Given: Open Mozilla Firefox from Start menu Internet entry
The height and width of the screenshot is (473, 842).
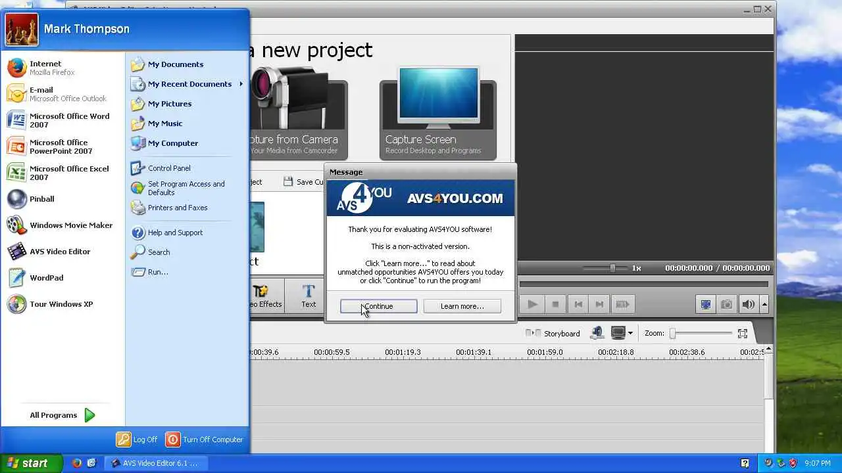Looking at the screenshot, I should coord(62,68).
